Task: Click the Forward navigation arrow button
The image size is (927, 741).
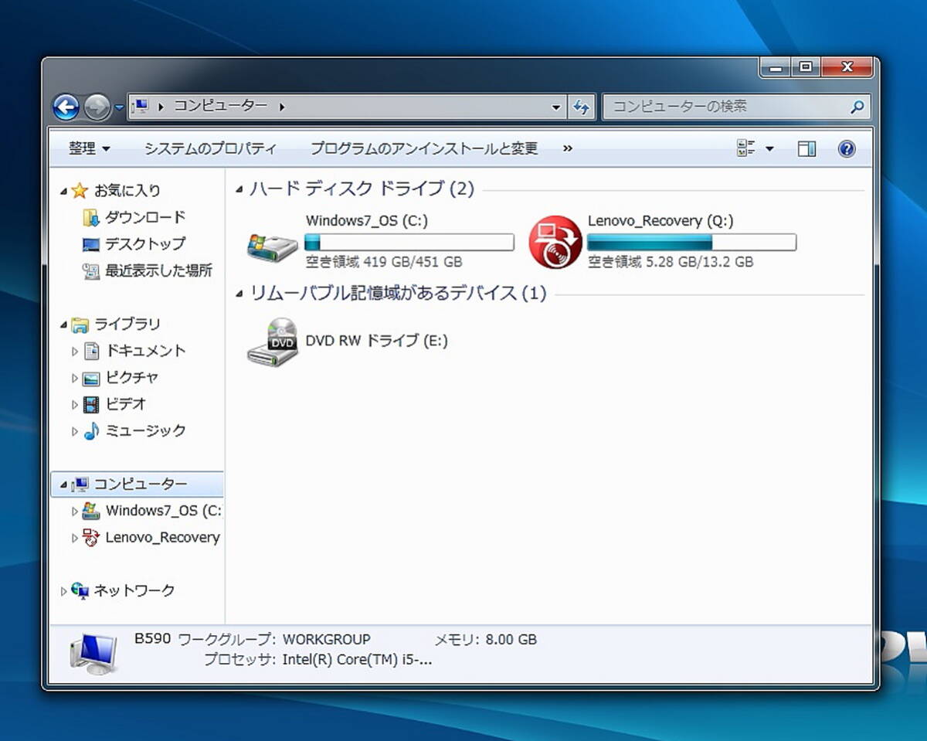Action: coord(97,107)
